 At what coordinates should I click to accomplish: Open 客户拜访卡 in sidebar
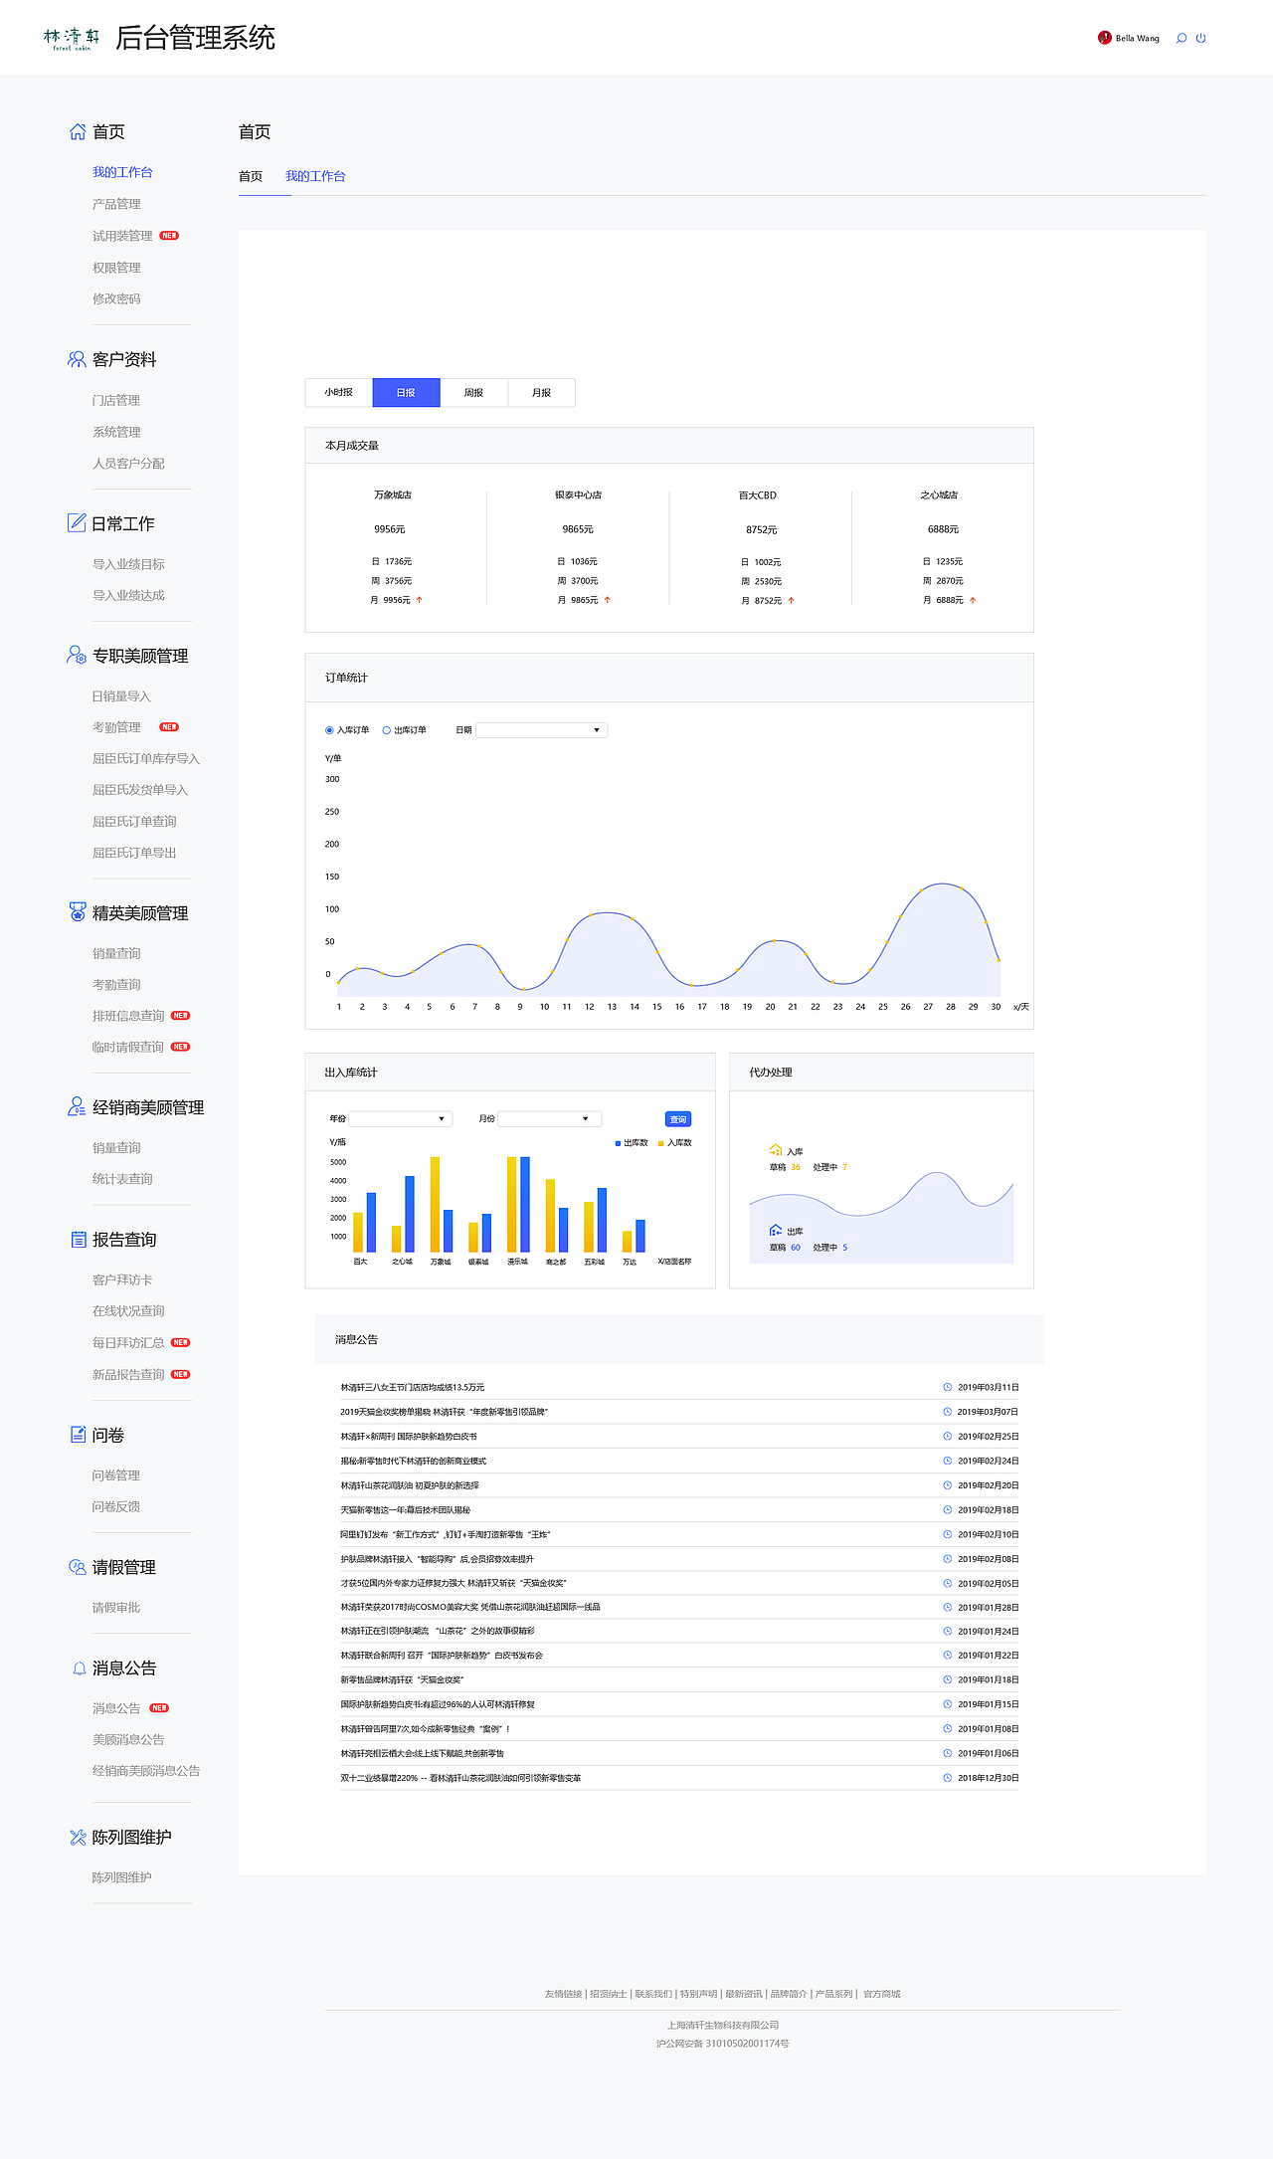(x=122, y=1279)
